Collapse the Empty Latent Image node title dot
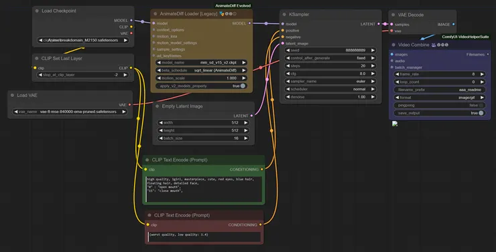496x252 pixels. [158, 106]
